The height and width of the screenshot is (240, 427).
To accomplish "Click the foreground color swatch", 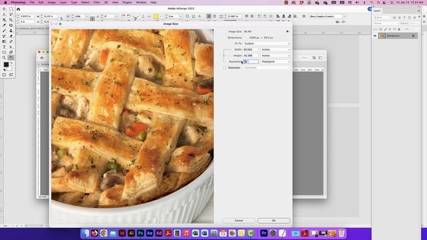I will tap(6, 65).
